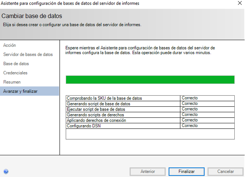This screenshot has height=177, width=245.
Task: Go to Base de datos step
Action: click(x=16, y=64)
